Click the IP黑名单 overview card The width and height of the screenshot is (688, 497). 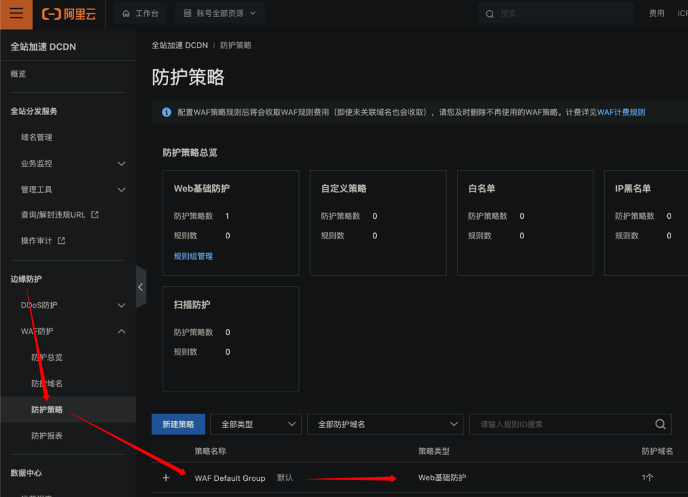click(x=646, y=223)
